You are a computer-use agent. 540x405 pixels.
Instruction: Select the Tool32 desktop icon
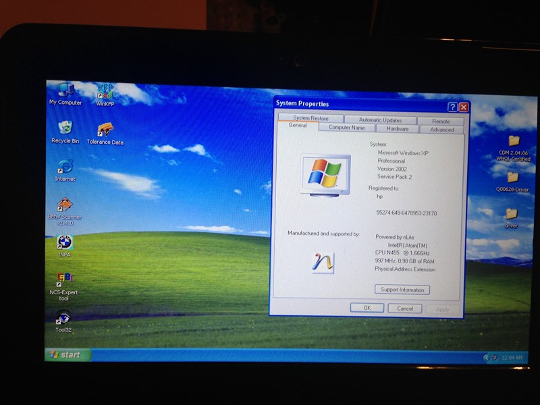pos(63,321)
